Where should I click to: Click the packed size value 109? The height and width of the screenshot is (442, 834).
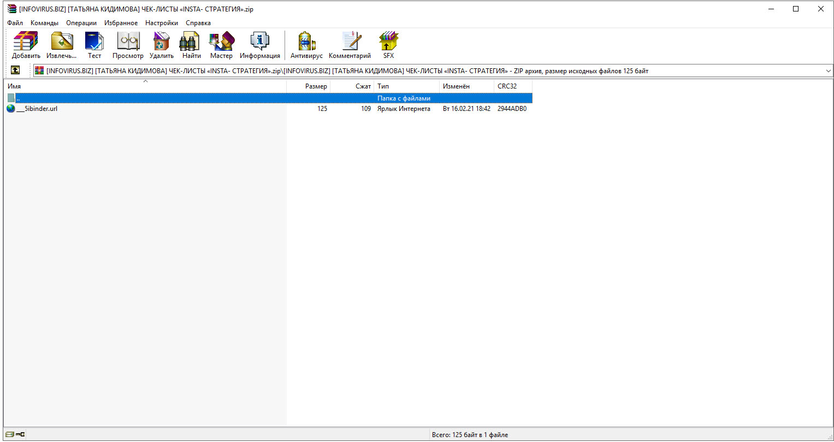click(366, 109)
